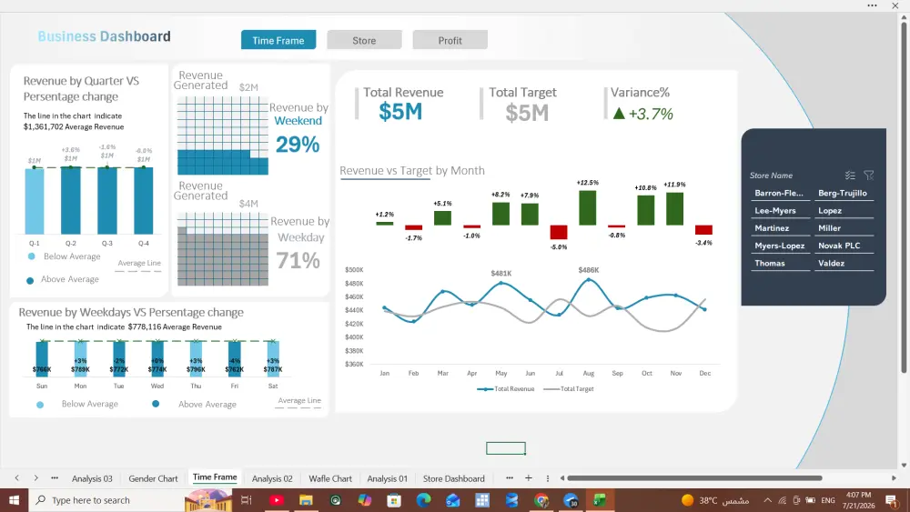This screenshot has height=512, width=910.
Task: Click the +3.7% variance value
Action: coord(651,114)
